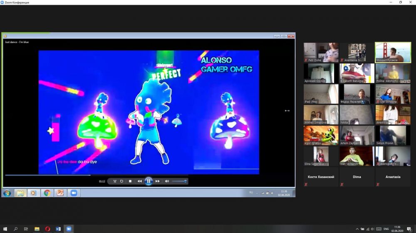Open the Windows 10 tray network icon
The height and width of the screenshot is (233, 416).
[x=368, y=229]
